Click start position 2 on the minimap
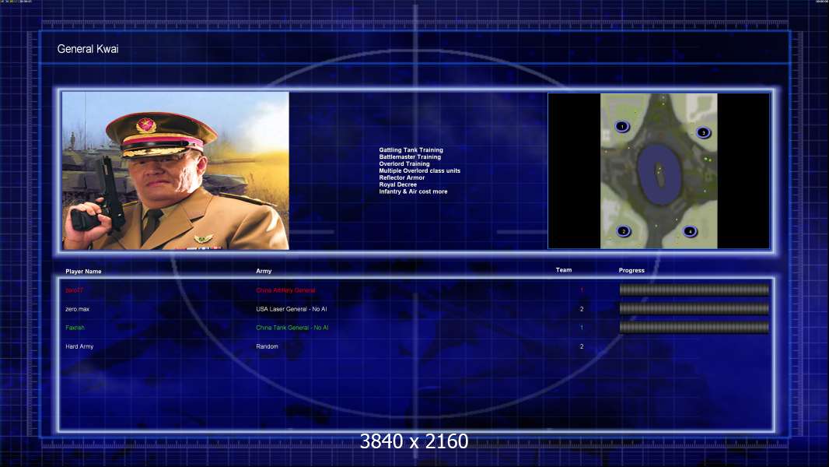Screen dimensions: 829x467 [x=624, y=231]
